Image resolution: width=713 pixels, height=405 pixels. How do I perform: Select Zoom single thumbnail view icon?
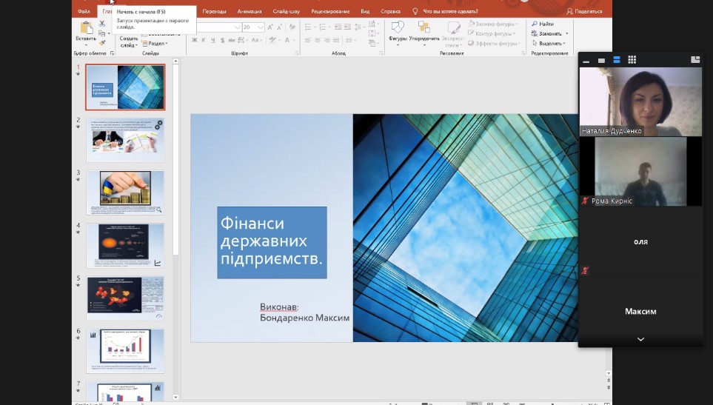tap(601, 60)
